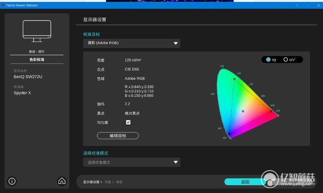Click the red primary point on gamut triangle
The width and height of the screenshot is (323, 193).
(x=271, y=111)
